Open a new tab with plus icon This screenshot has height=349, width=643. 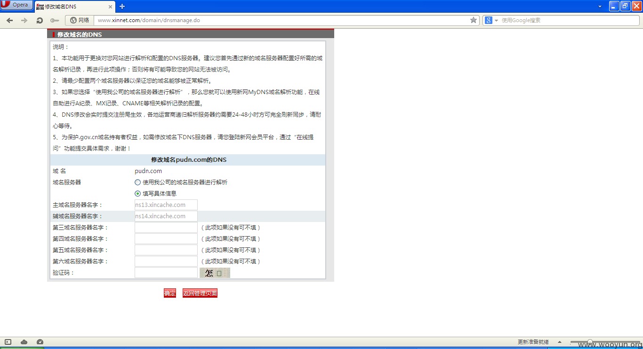pos(122,7)
